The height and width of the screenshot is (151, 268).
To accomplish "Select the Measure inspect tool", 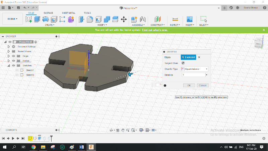I will click(x=175, y=19).
